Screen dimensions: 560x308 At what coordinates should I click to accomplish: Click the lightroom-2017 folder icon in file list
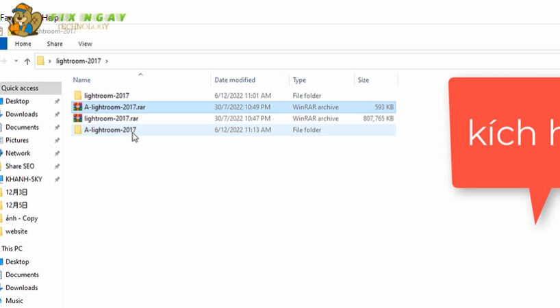point(78,96)
